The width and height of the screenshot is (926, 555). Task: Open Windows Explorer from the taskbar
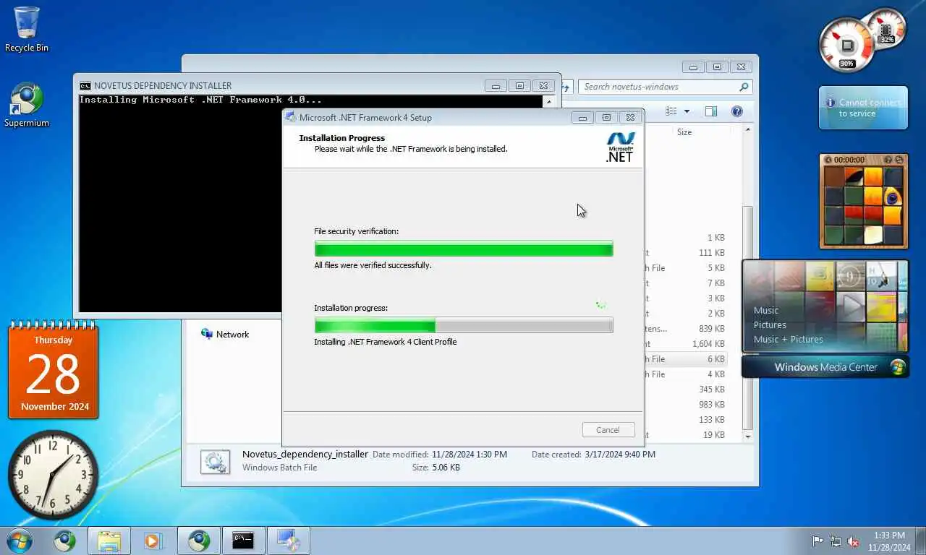pos(109,541)
